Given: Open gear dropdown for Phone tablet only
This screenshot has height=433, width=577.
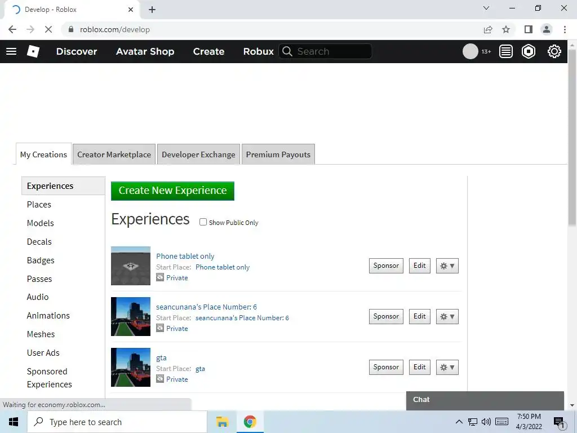Looking at the screenshot, I should 447,266.
